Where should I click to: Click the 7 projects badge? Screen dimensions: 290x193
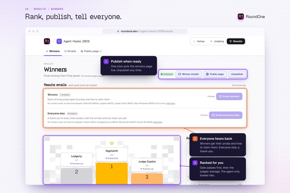point(65,95)
